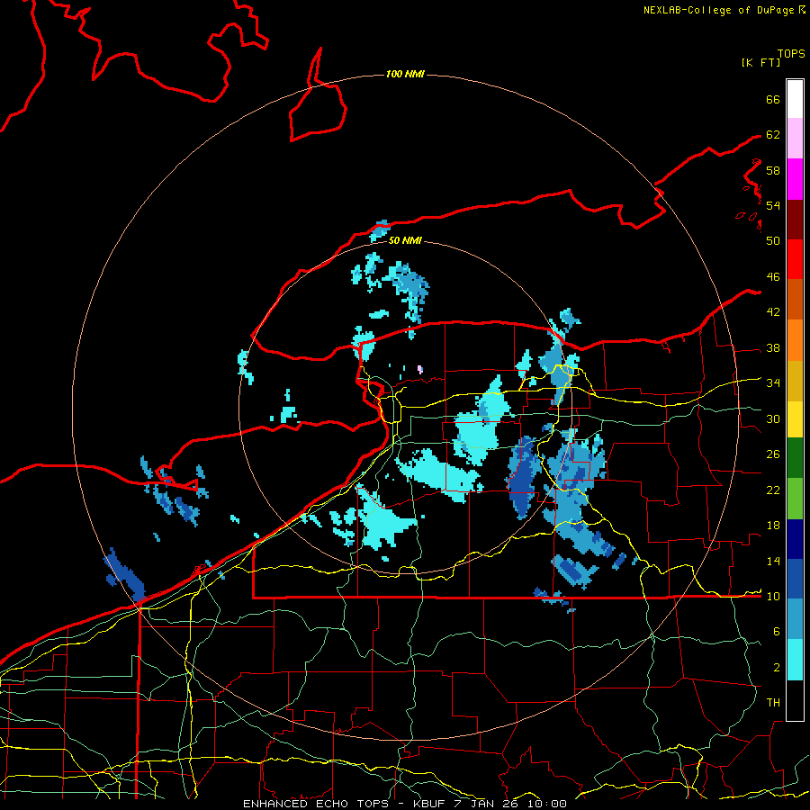Click the ENHANCED ECHO TOPS caption text
Viewport: 810px width, 810px height.
tap(316, 804)
